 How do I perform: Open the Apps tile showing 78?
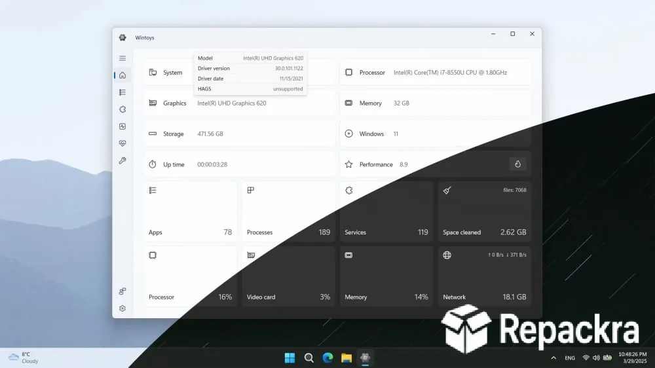point(190,212)
